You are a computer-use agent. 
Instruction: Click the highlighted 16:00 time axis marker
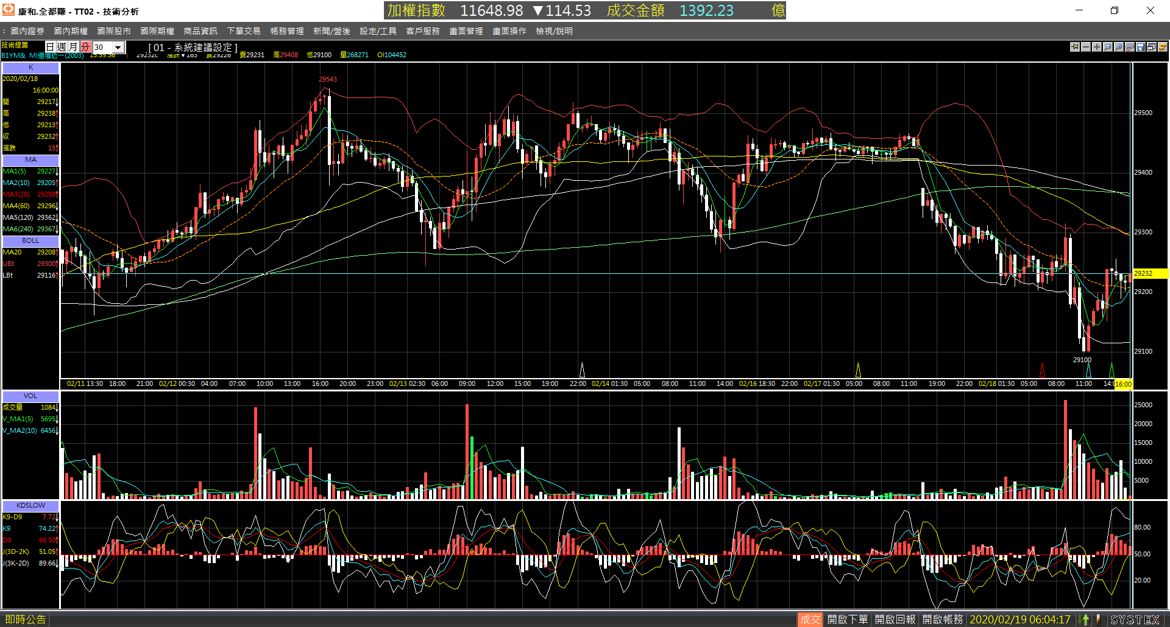pos(1123,384)
